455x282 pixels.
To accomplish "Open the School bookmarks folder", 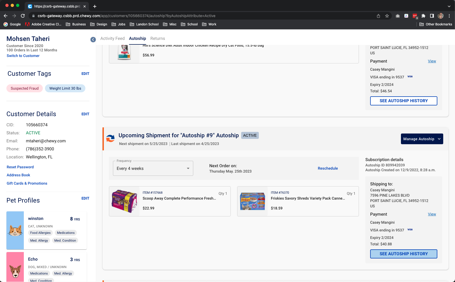I will coord(189,24).
